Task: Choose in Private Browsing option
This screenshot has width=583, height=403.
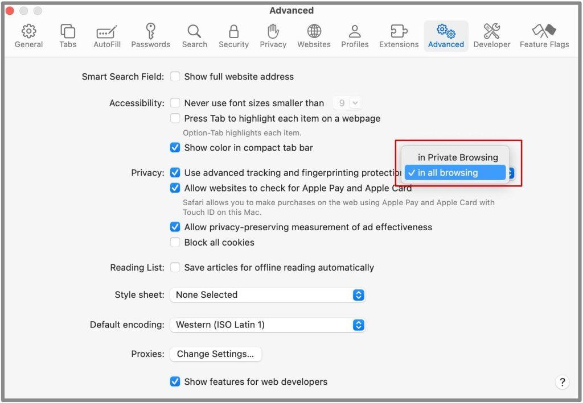Action: point(455,157)
